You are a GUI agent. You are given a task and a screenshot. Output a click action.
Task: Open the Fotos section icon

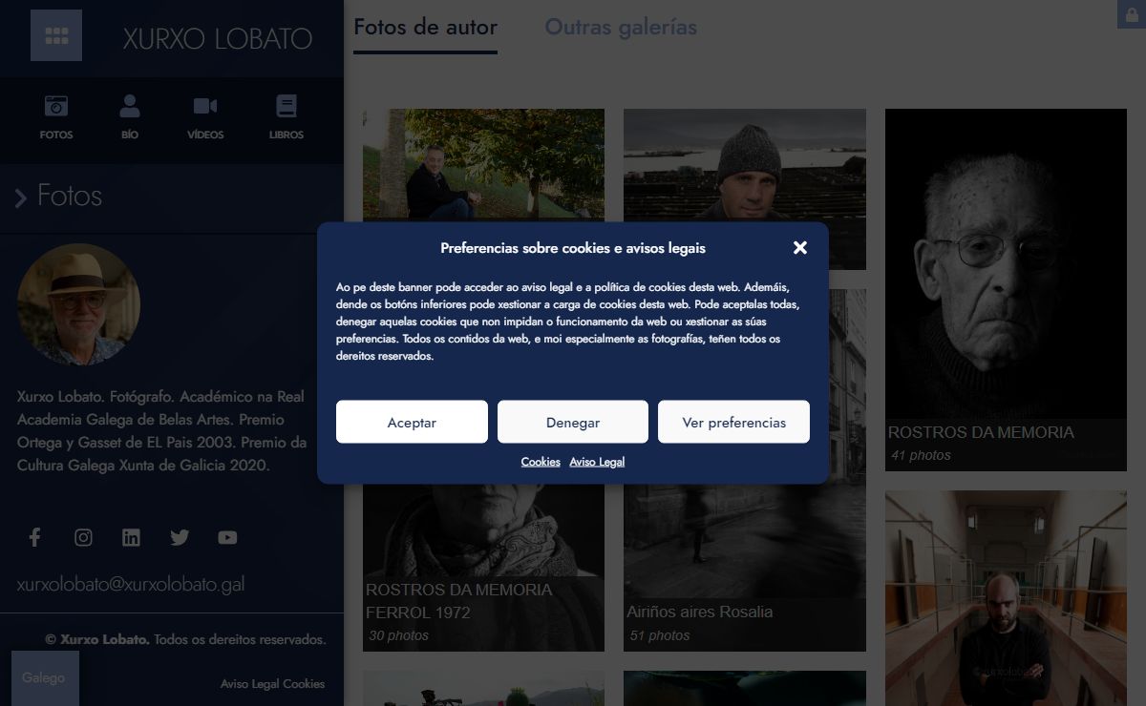click(x=56, y=106)
